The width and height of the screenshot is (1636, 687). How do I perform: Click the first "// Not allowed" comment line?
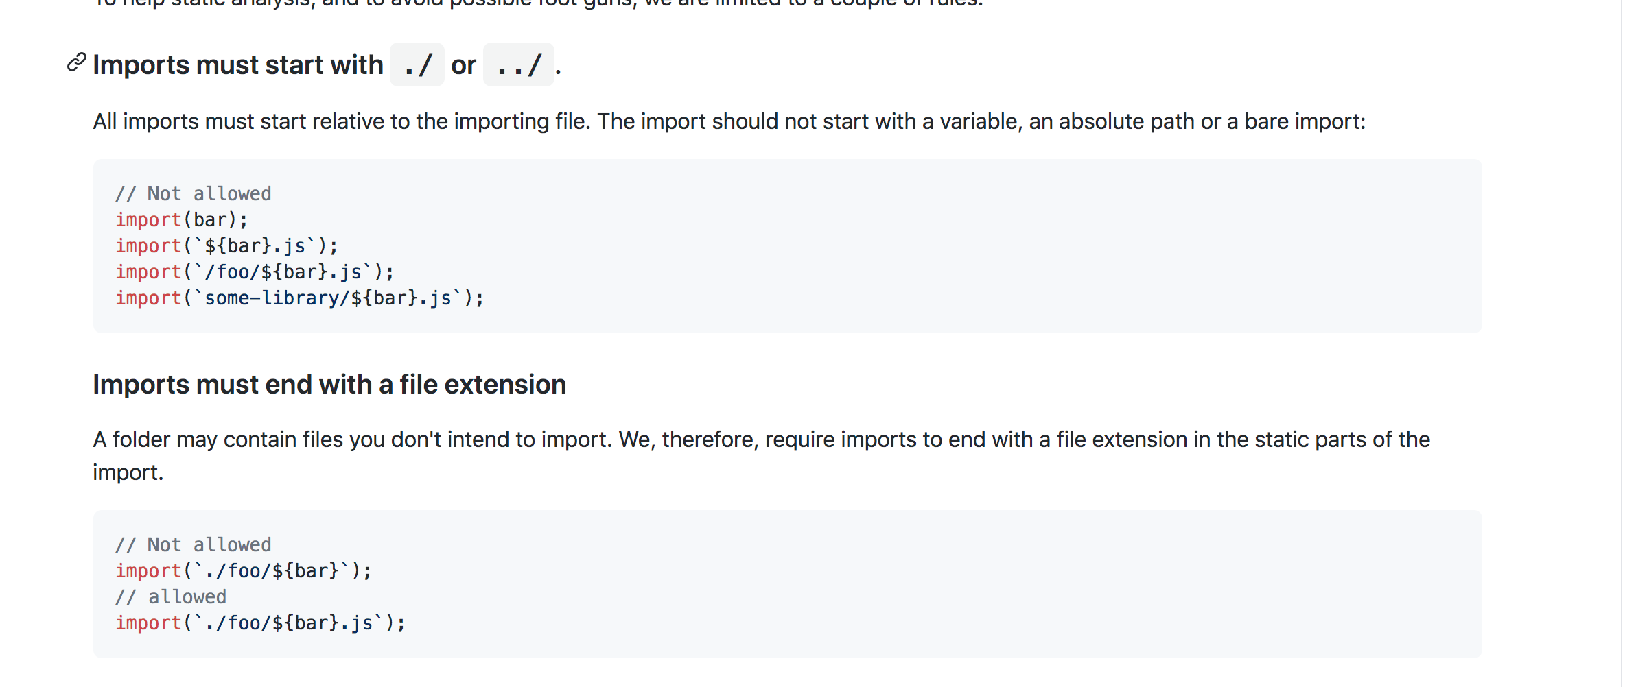click(x=194, y=194)
